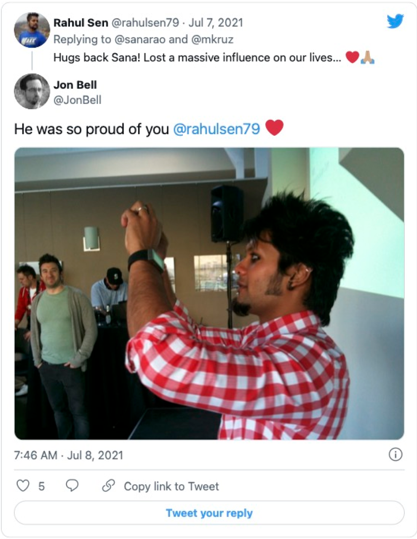Click the Jon Bell display name

[75, 85]
